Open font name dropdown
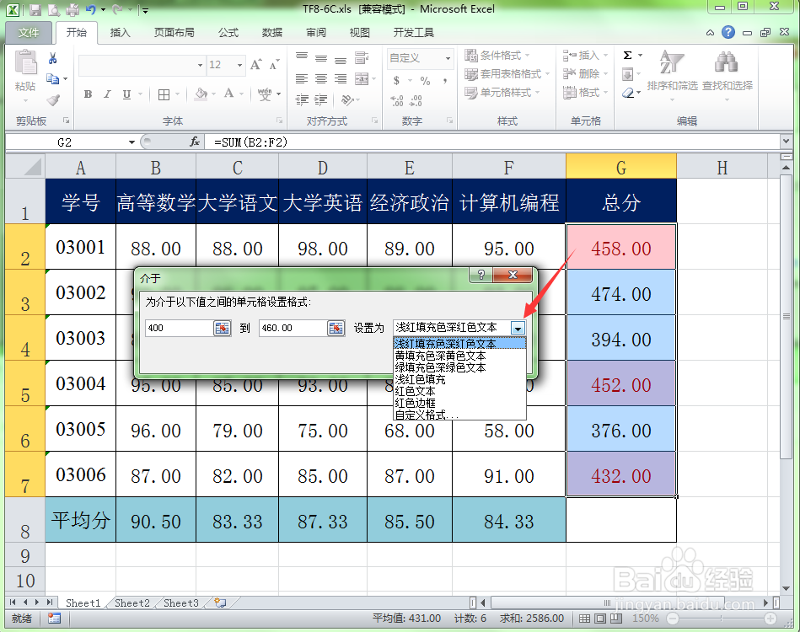 pyautogui.click(x=200, y=65)
